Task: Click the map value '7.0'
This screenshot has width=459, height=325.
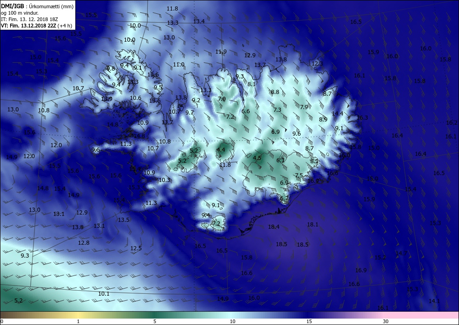Action: pos(222,99)
